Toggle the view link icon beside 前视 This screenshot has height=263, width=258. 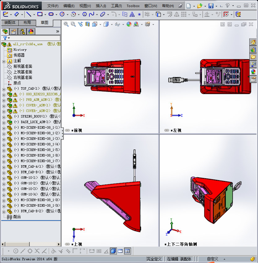click(67, 130)
